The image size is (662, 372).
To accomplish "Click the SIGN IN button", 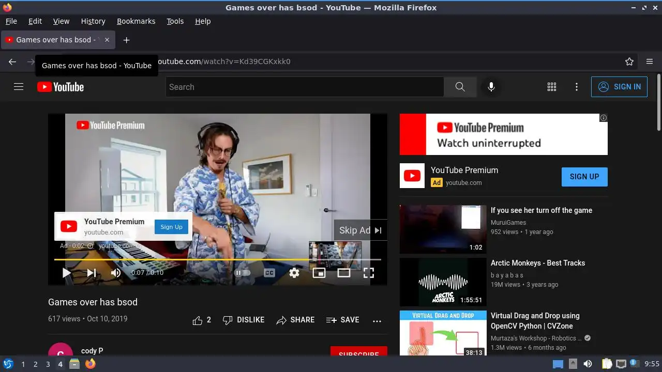I will pyautogui.click(x=619, y=87).
